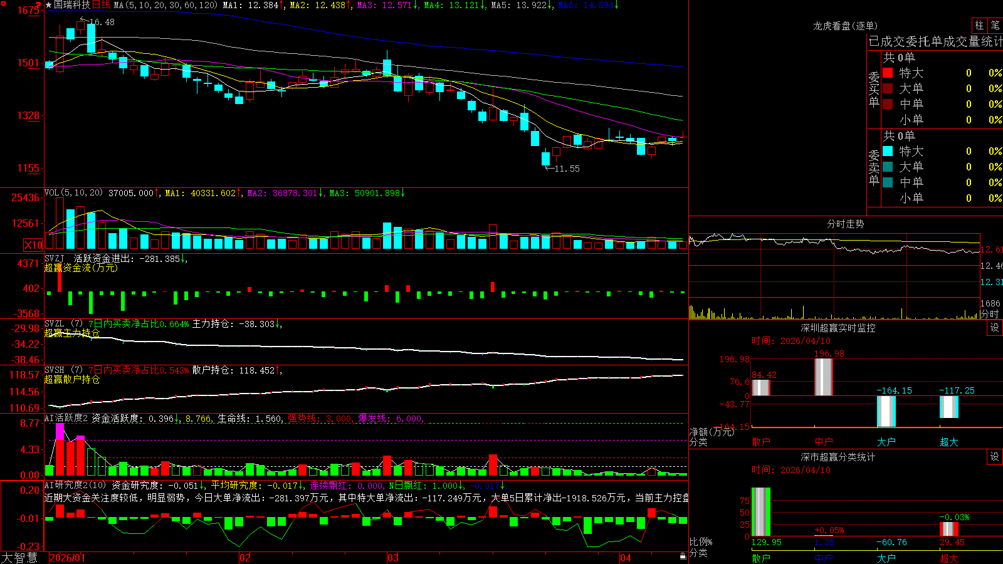Click the MA(5,10,20,30,60,120) indicator label
Image resolution: width=1003 pixels, height=564 pixels.
pyautogui.click(x=165, y=5)
